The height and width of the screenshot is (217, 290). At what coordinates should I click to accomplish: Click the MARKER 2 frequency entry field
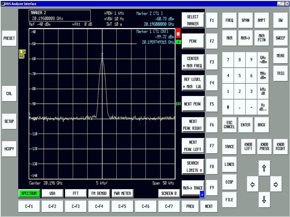(x=59, y=16)
